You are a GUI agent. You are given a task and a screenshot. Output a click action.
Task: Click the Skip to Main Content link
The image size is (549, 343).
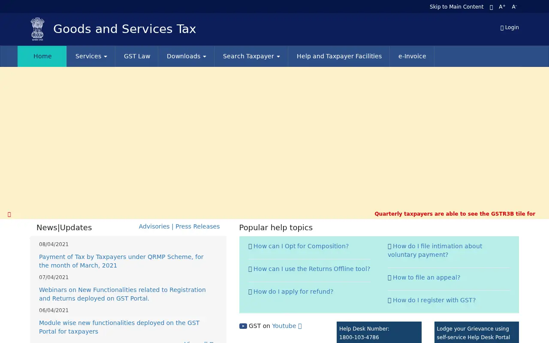(456, 7)
